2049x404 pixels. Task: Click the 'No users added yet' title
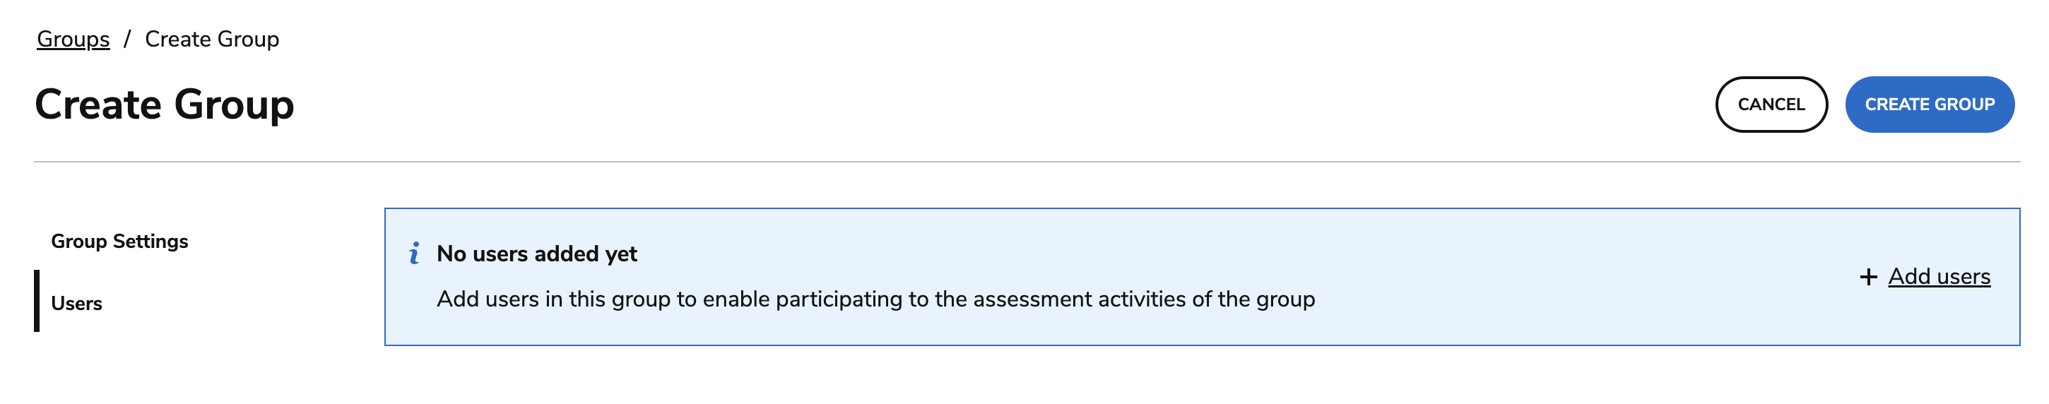[x=537, y=254]
